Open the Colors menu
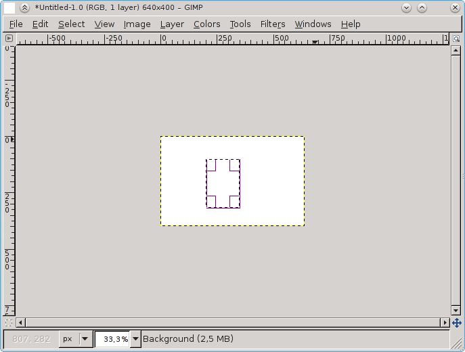The image size is (465, 352). pyautogui.click(x=206, y=24)
